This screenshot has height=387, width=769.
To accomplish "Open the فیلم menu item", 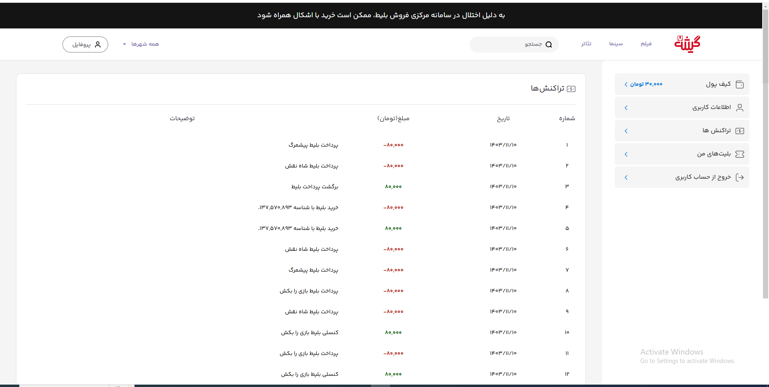I will [x=646, y=44].
